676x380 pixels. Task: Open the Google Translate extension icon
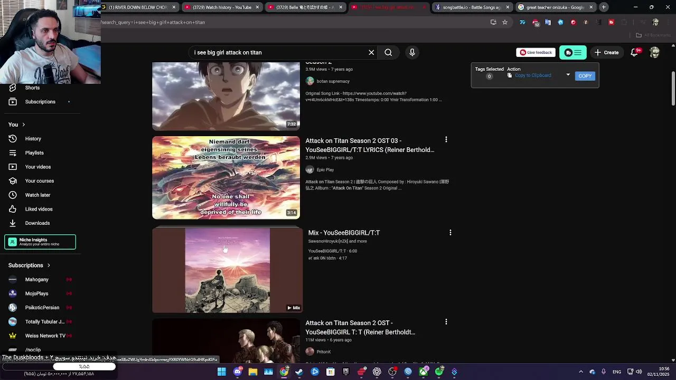click(548, 22)
